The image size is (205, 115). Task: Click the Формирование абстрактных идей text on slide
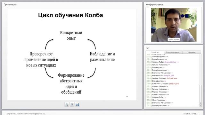point(71,84)
